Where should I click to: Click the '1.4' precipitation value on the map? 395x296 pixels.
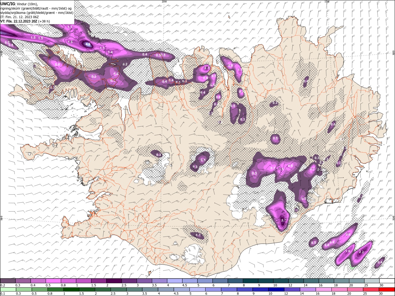tap(110, 52)
